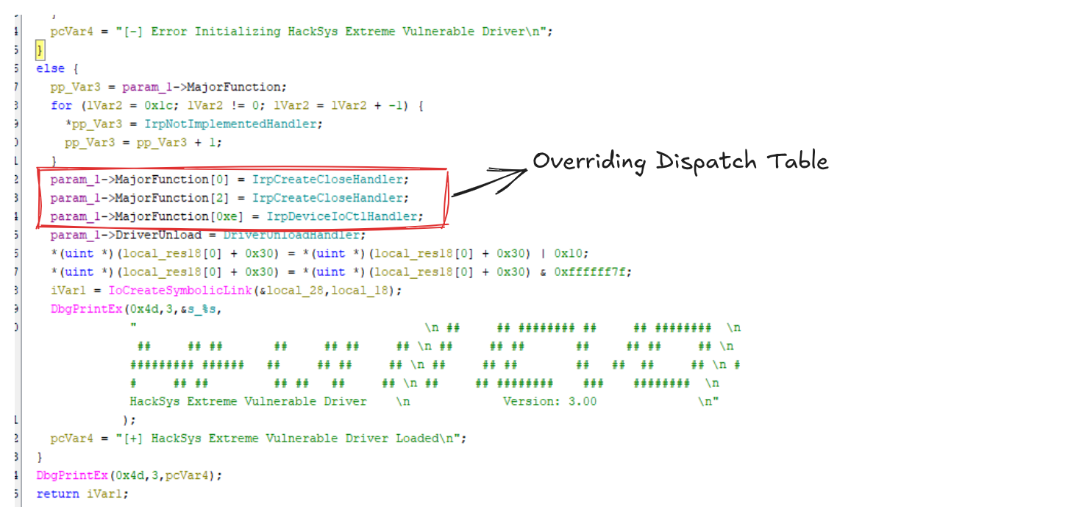Viewport: 1079px width, 521px height.
Task: Click the &s_%s format argument
Action: point(198,309)
